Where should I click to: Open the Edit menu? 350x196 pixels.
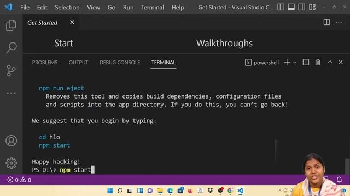42,7
